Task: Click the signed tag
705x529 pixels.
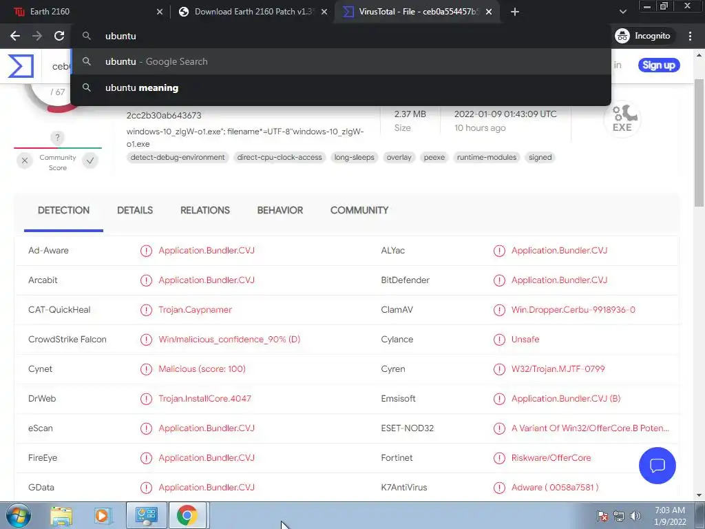Action: pyautogui.click(x=540, y=158)
